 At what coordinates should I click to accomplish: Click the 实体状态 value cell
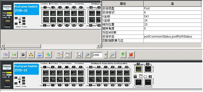pos(172,37)
